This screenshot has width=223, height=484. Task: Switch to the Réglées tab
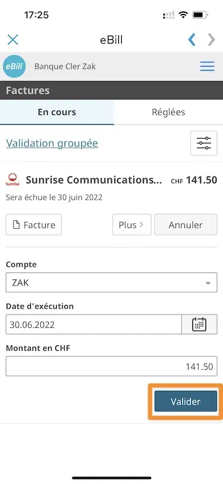click(168, 112)
